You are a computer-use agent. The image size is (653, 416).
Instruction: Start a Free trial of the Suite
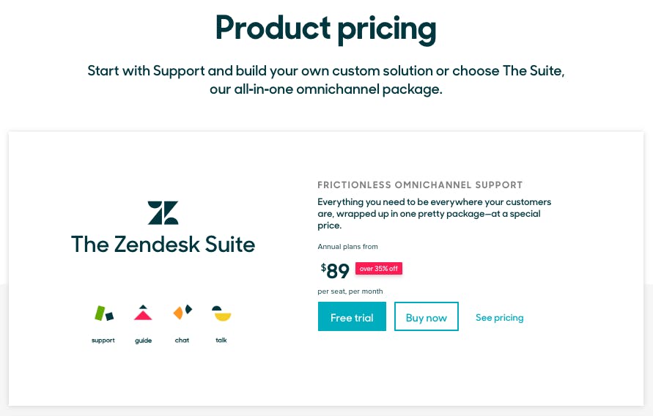click(352, 317)
